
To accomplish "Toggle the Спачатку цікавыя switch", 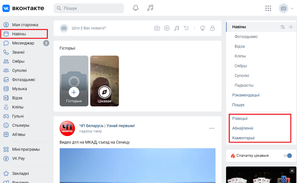I will point(287,156).
